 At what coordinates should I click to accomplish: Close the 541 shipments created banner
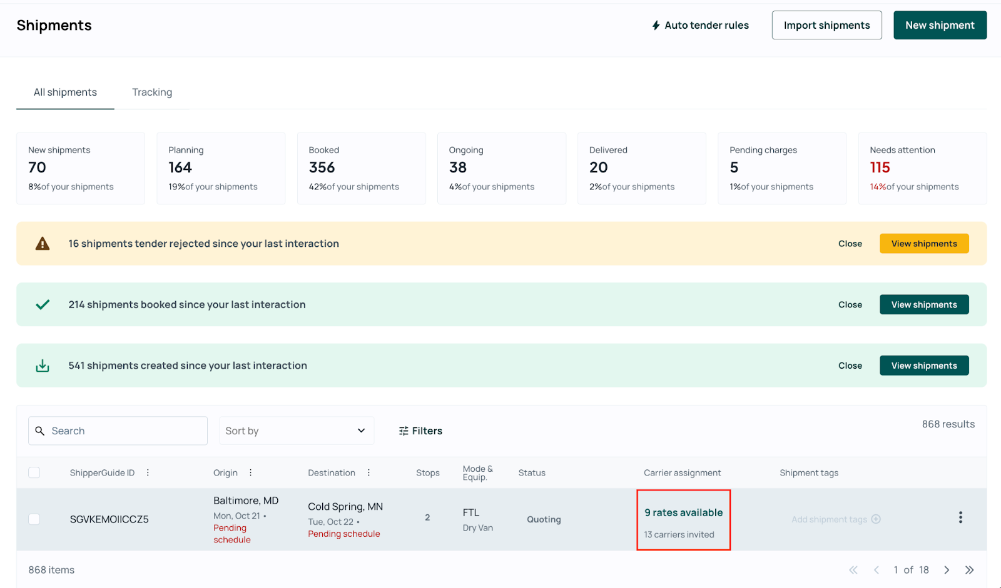click(850, 366)
